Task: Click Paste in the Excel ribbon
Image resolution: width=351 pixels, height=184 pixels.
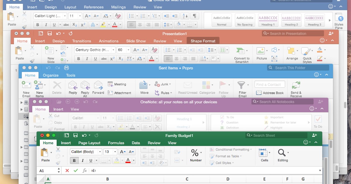Action: click(x=45, y=155)
